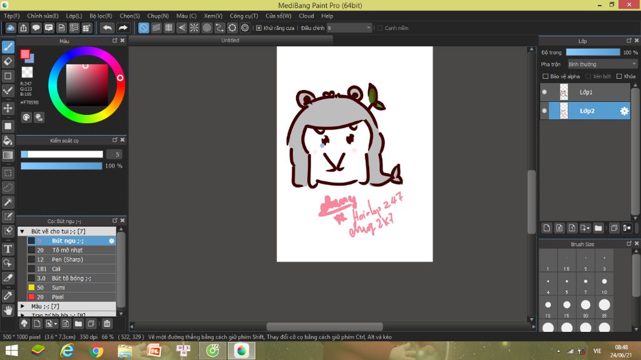Enable the crisscross grid snap
The width and height of the screenshot is (641, 360).
point(169,27)
